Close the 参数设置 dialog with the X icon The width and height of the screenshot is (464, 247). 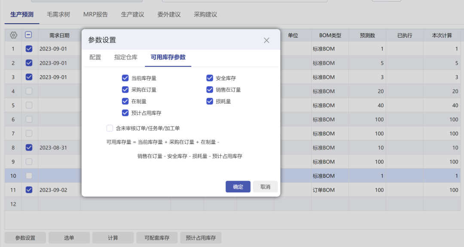tap(266, 40)
